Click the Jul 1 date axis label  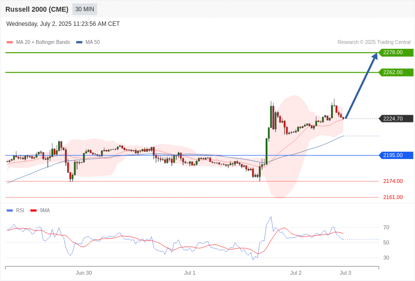tap(190, 273)
